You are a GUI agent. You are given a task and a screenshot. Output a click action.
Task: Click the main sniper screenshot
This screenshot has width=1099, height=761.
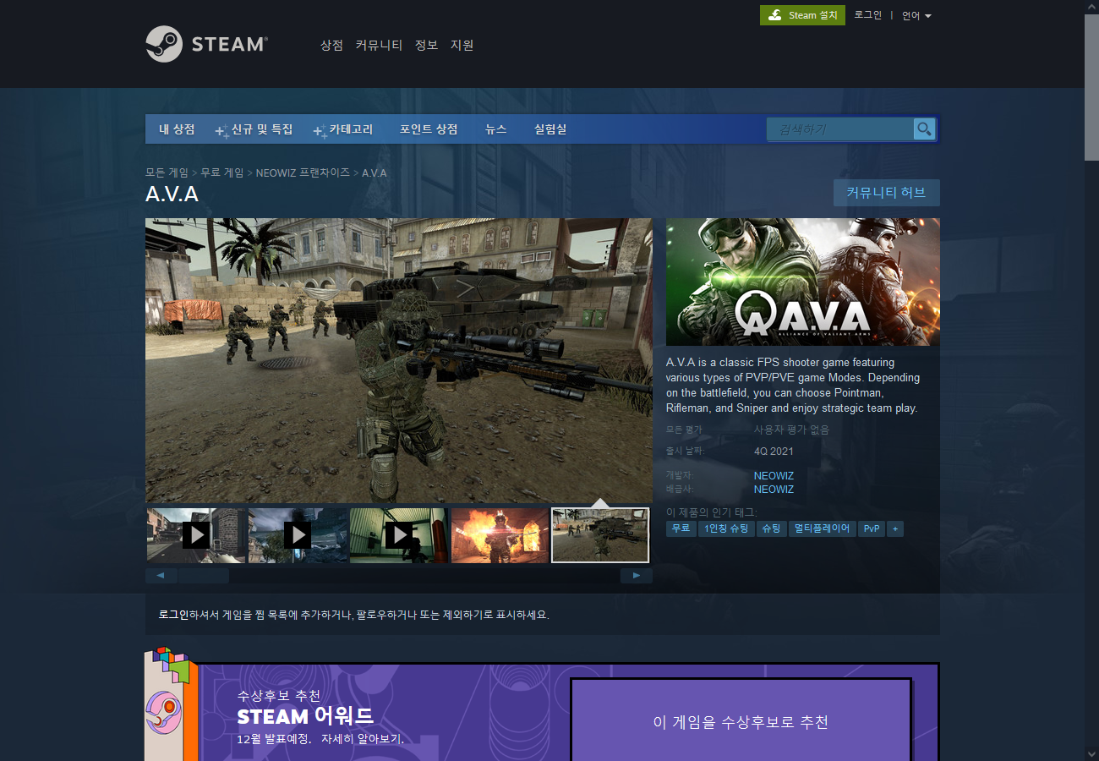(399, 361)
